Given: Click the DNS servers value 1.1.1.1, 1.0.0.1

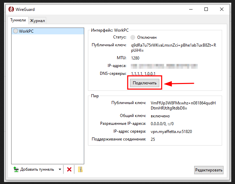Looking at the screenshot, I should pos(143,74).
